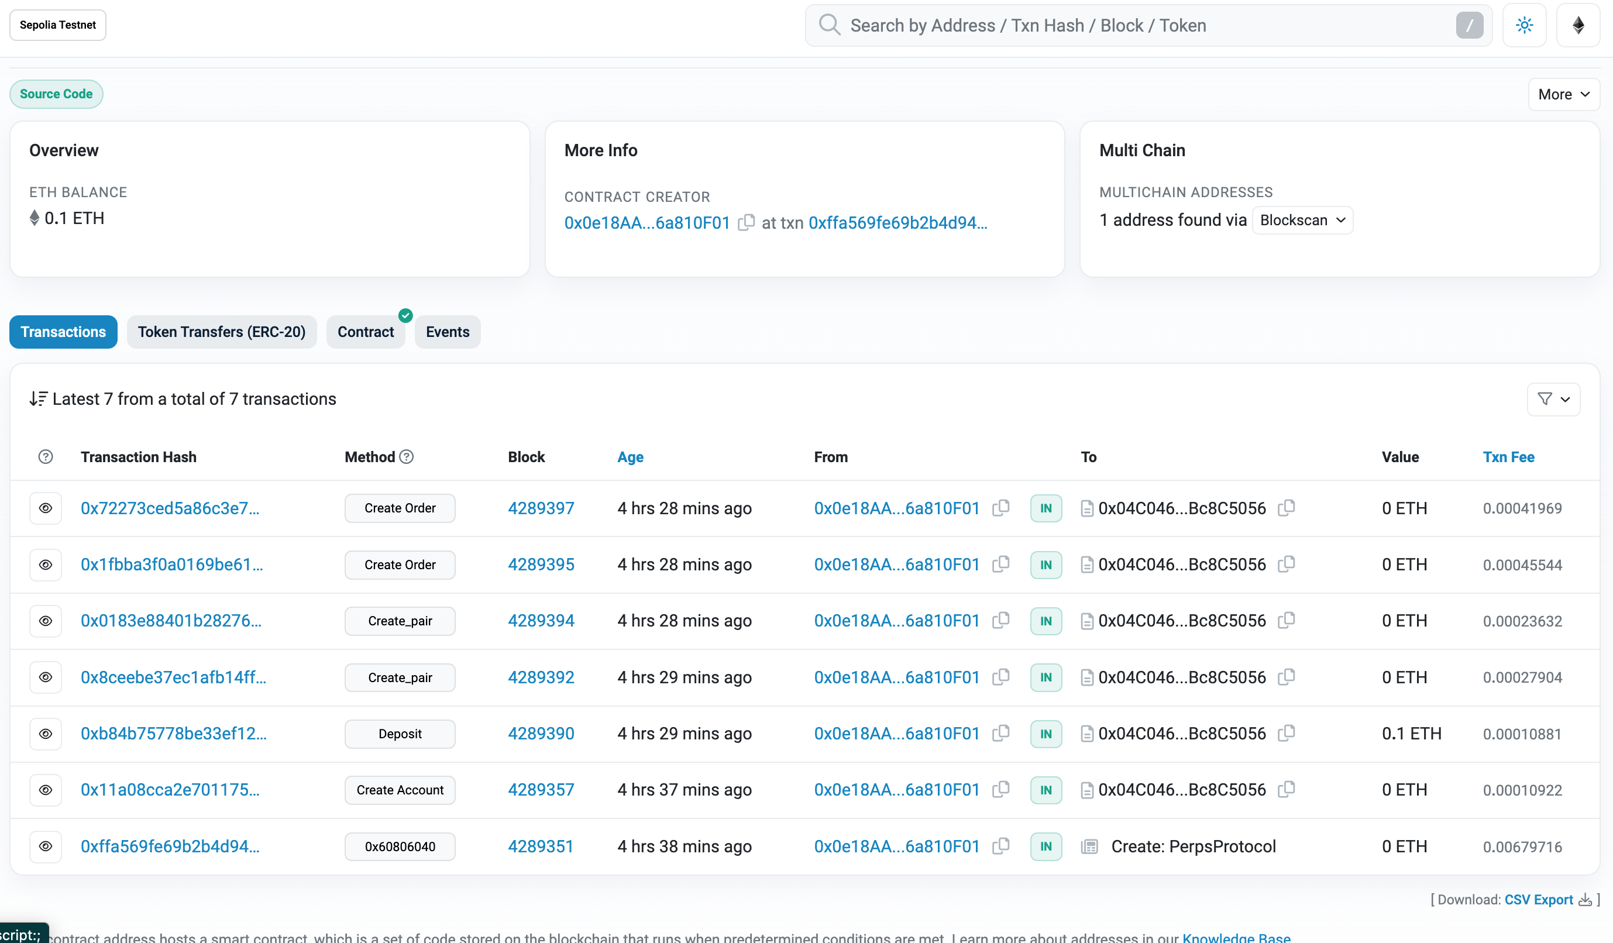1613x943 pixels.
Task: Switch to the Contract tab
Action: (x=366, y=332)
